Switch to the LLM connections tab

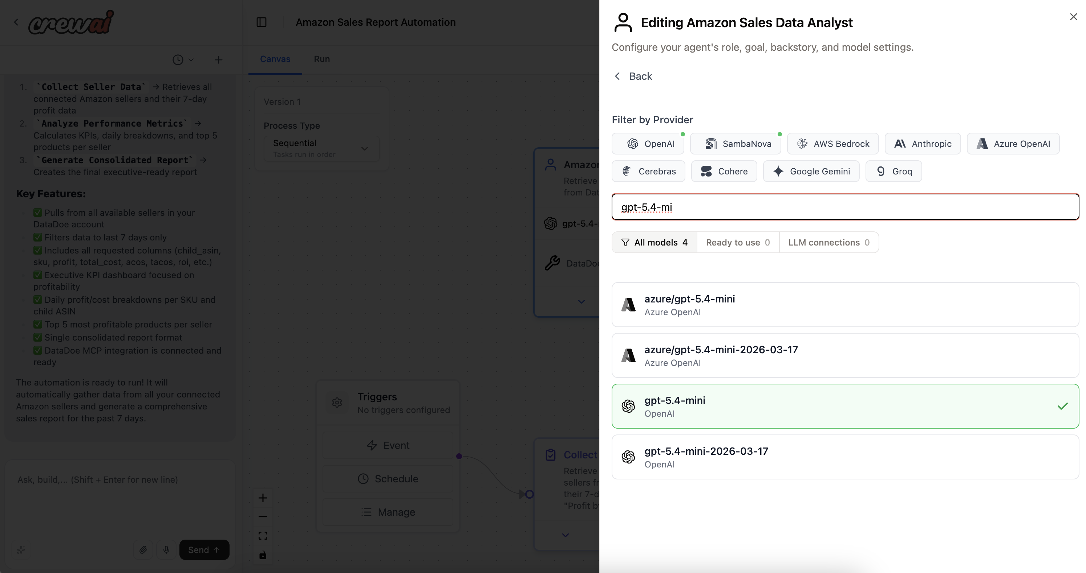tap(829, 243)
